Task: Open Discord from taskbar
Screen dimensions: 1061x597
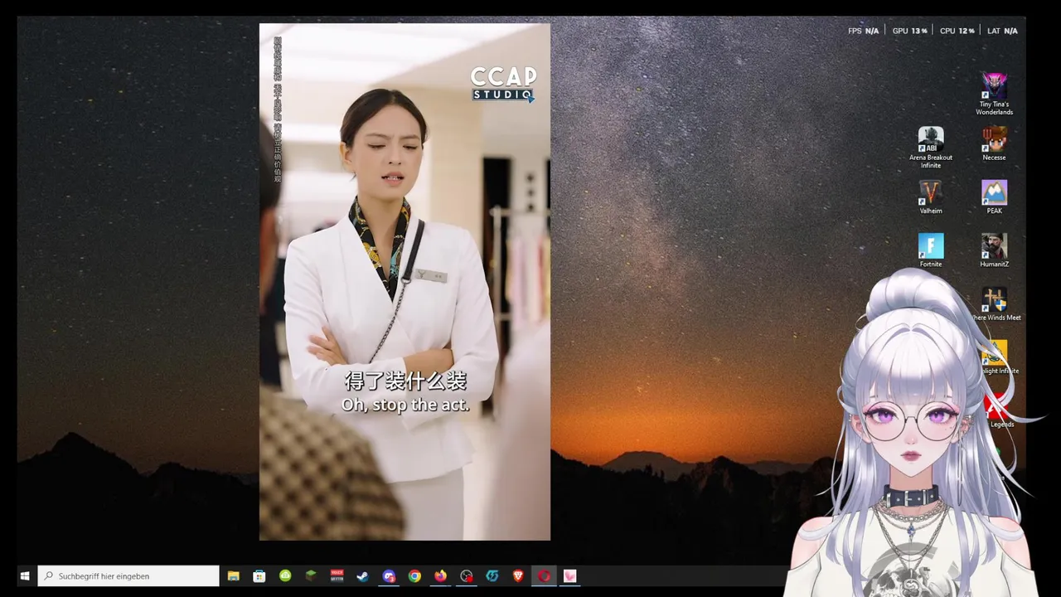Action: click(389, 575)
